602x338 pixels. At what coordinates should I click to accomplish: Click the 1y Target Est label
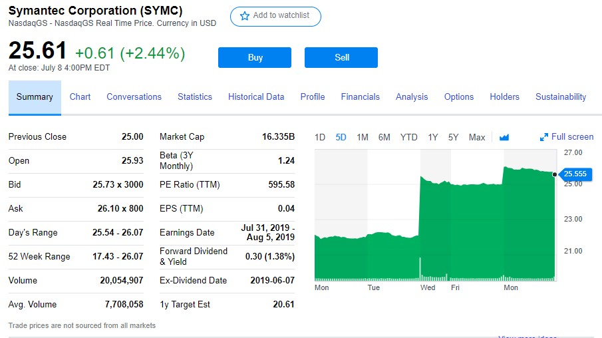click(185, 304)
